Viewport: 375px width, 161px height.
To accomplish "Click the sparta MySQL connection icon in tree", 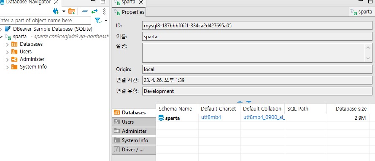I will point(8,37).
